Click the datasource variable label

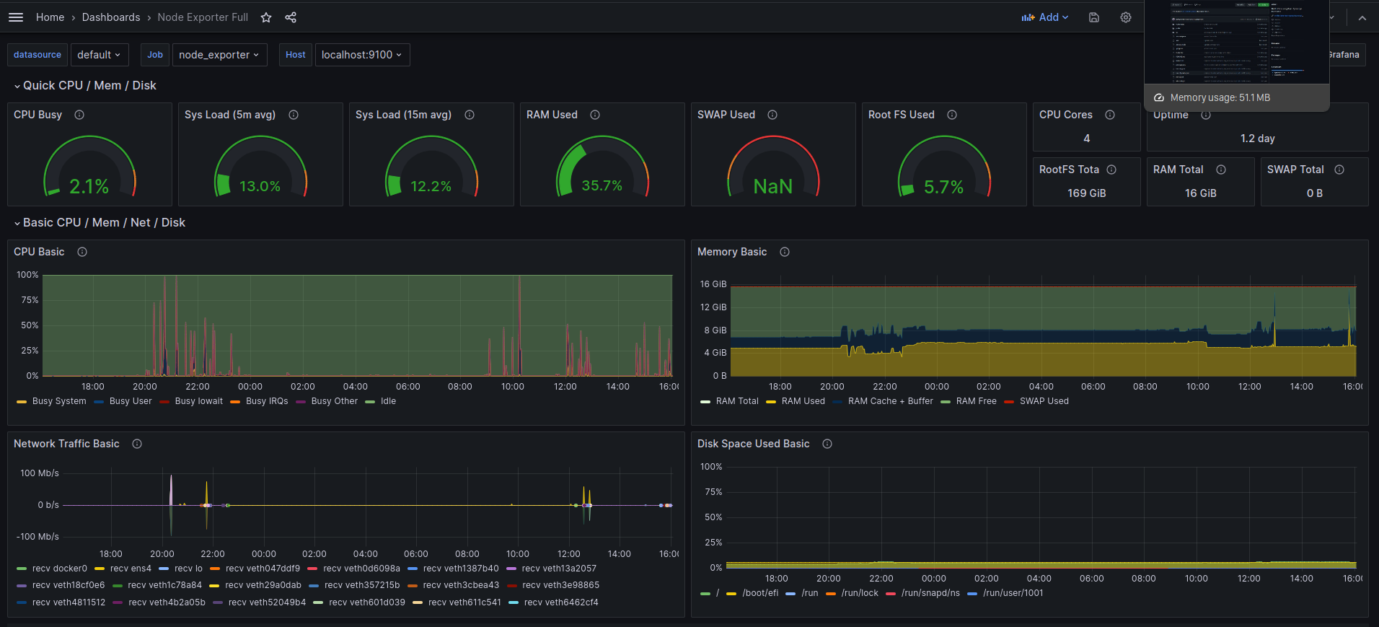(x=38, y=55)
